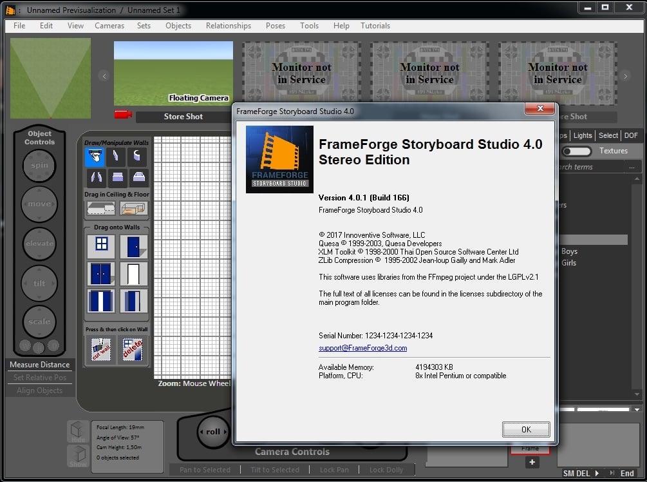Open the File menu
Image resolution: width=647 pixels, height=482 pixels.
point(19,26)
